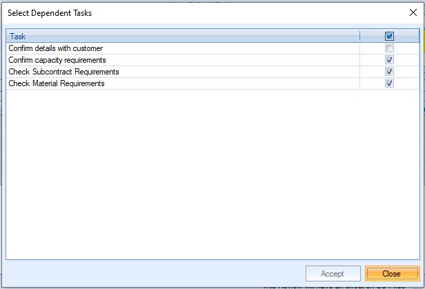Viewport: 425px width, 289px height.
Task: Enable the 'Confirm details with customer' checkbox
Action: 390,48
